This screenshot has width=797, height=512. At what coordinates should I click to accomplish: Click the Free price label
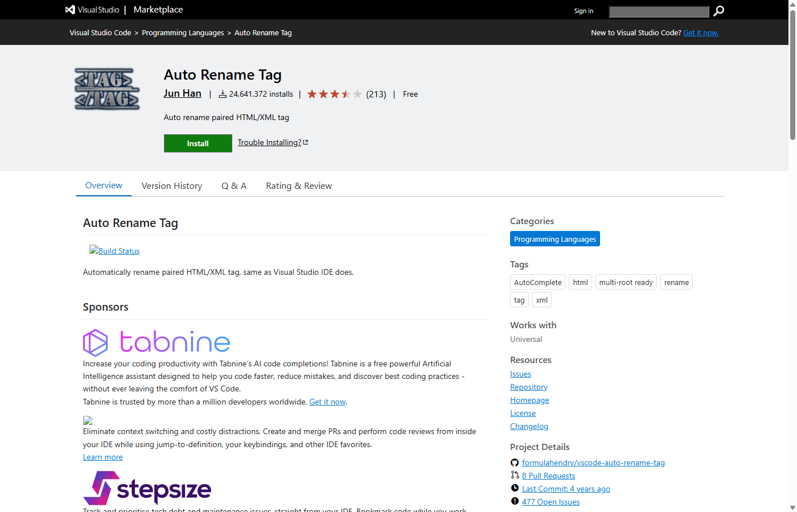point(410,94)
